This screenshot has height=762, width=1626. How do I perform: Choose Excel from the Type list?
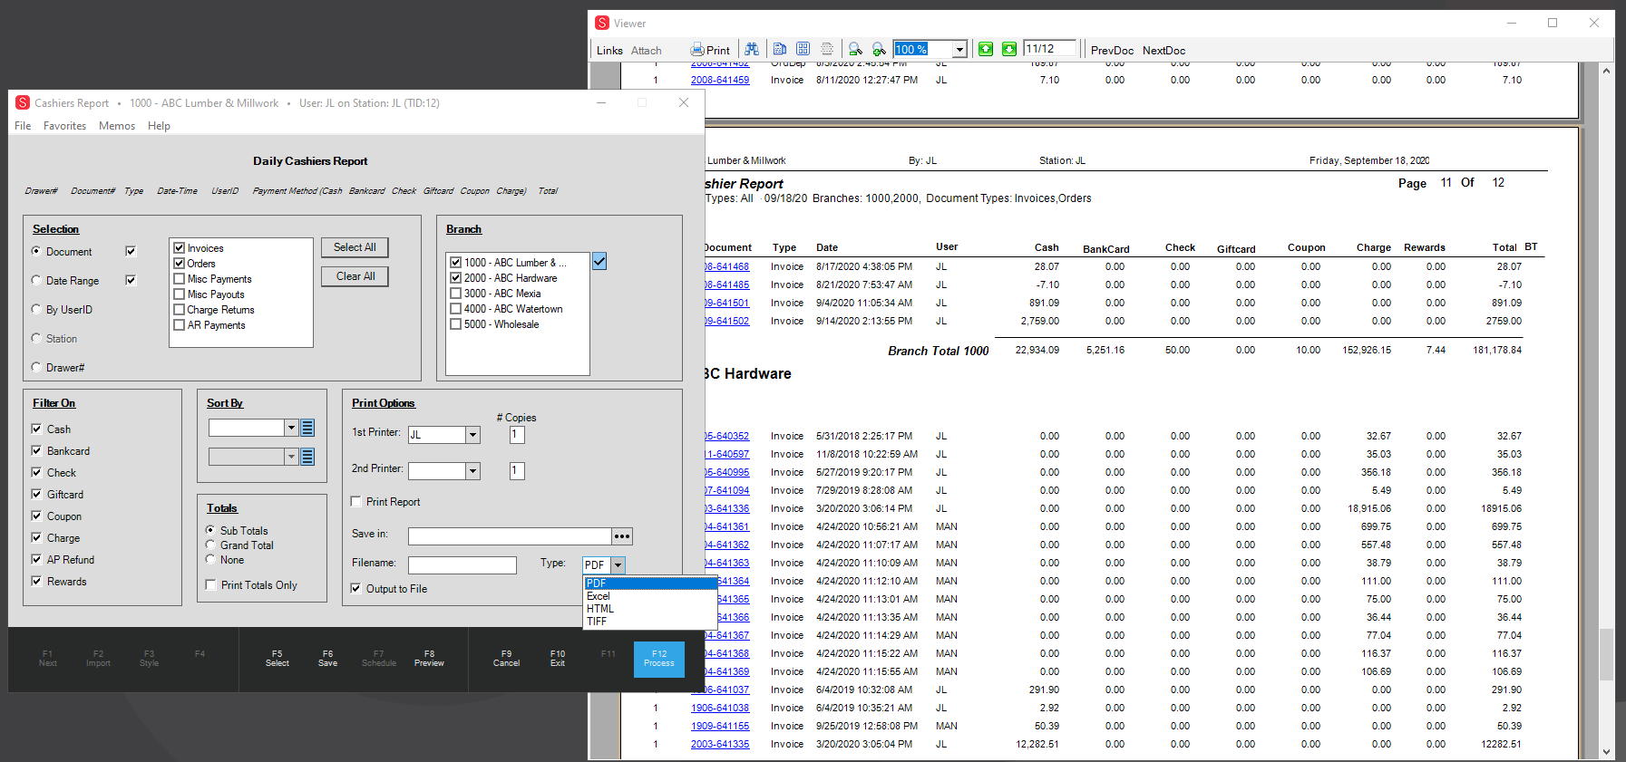click(x=599, y=596)
